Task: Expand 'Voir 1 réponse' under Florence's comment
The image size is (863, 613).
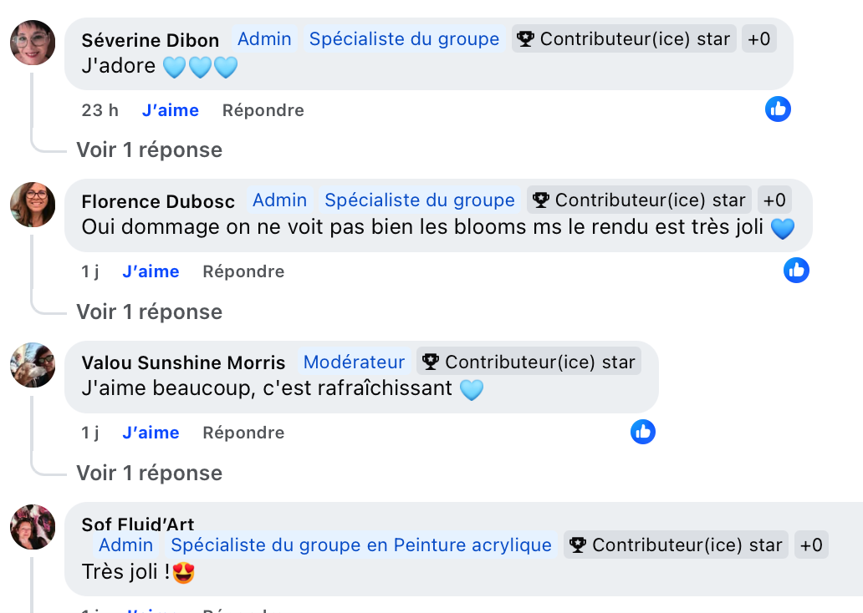Action: [149, 312]
